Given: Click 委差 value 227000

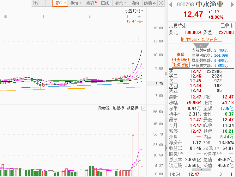Looking at the screenshot, I should 226,32.
